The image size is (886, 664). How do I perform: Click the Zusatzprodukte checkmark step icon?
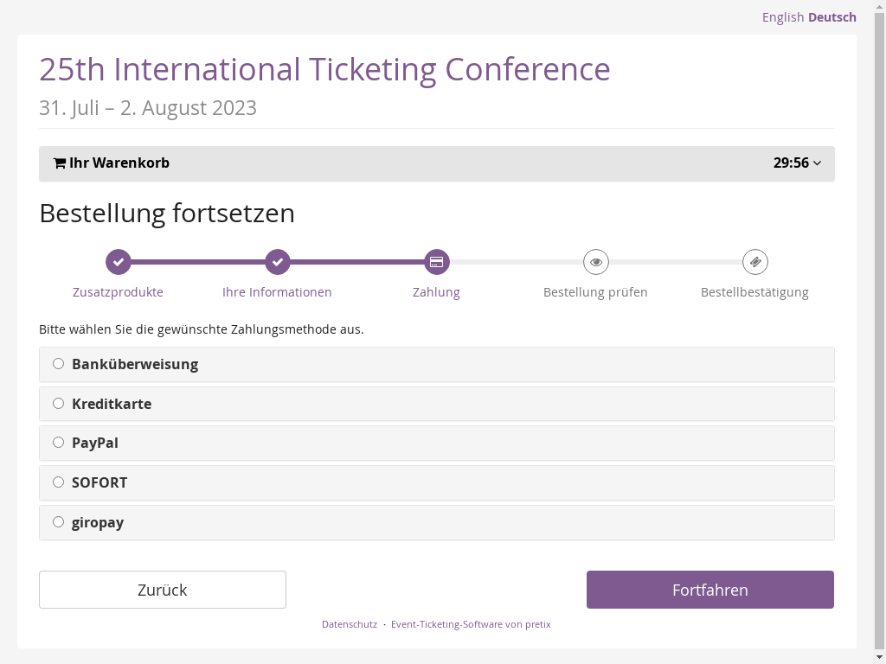tap(119, 261)
